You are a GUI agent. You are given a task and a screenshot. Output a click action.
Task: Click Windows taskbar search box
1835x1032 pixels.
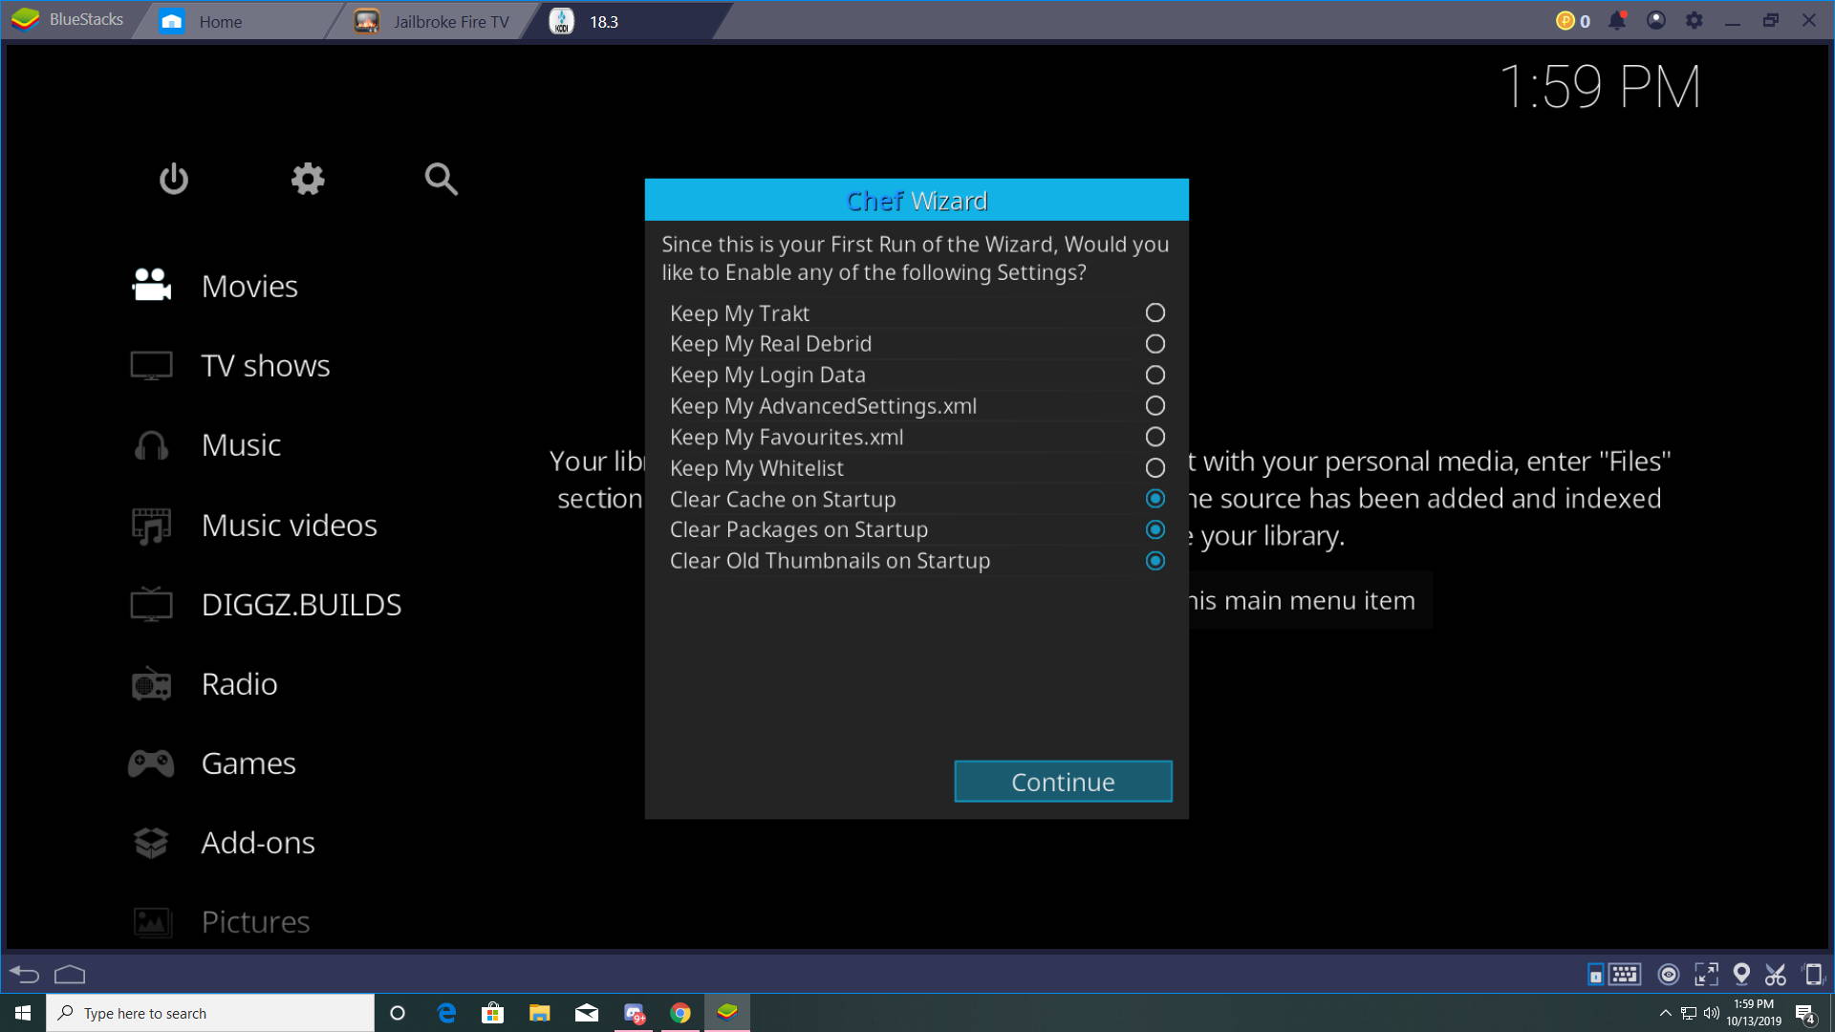tap(210, 1013)
